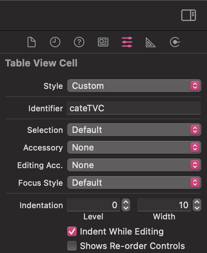The height and width of the screenshot is (253, 207).
Task: Open the Editing Acc. dropdown
Action: tap(134, 165)
